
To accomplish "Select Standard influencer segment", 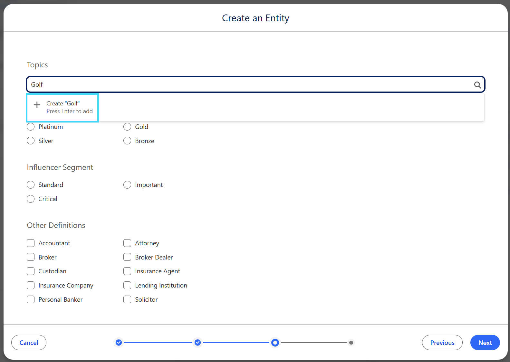I will point(31,185).
